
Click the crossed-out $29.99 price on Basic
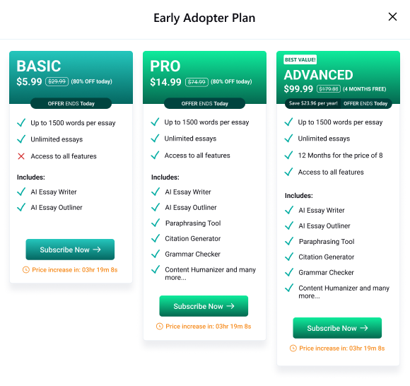click(57, 81)
